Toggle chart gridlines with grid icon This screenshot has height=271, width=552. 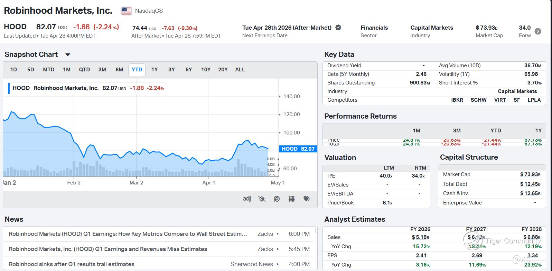pos(291,199)
